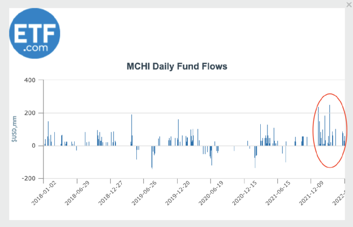This screenshot has height=227, width=353.
Task: Select the -200 y-axis label
Action: [x=28, y=178]
